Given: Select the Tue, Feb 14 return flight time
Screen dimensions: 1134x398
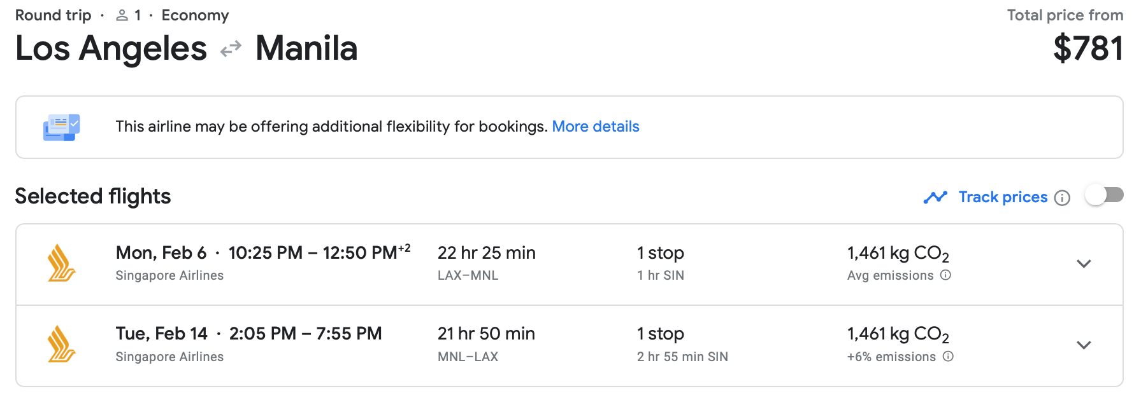Looking at the screenshot, I should tap(305, 334).
